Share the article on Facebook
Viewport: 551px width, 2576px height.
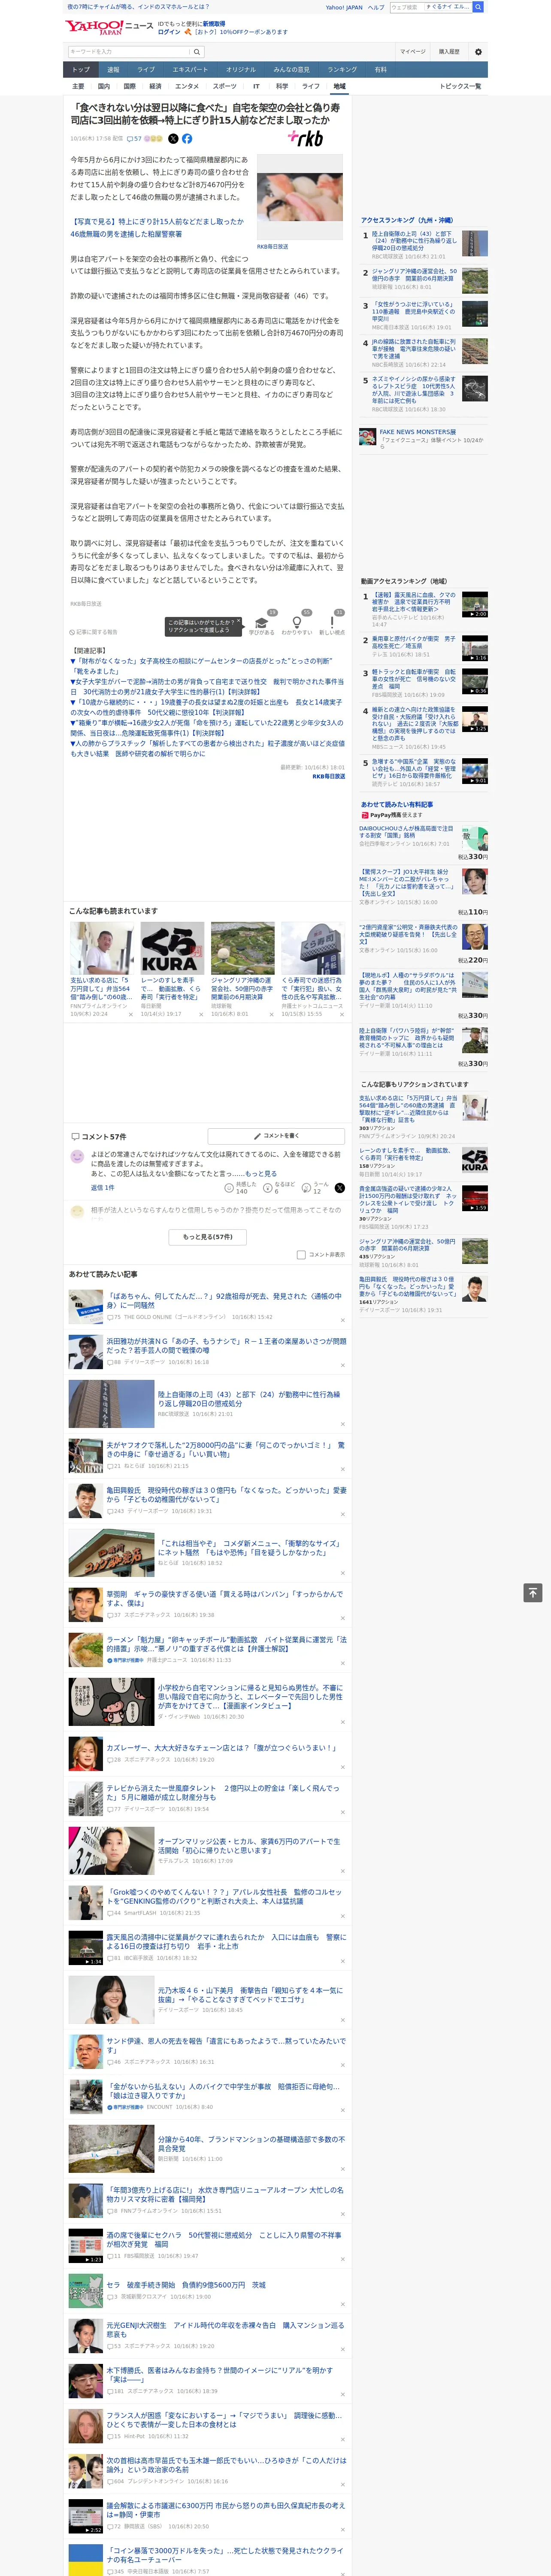click(187, 139)
